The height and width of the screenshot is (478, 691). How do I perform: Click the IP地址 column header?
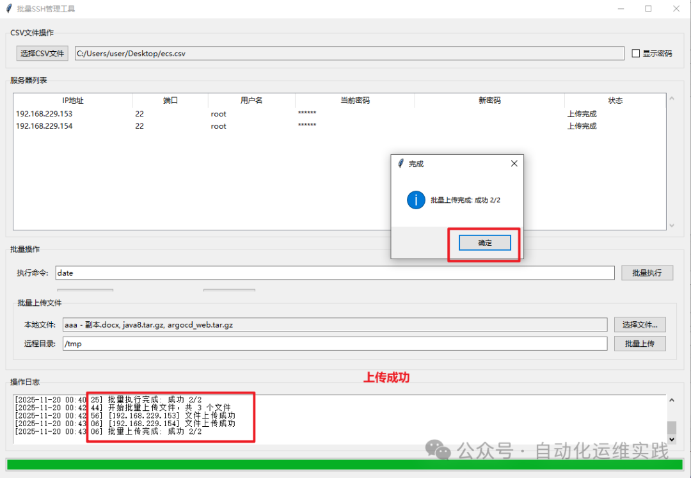tap(73, 100)
